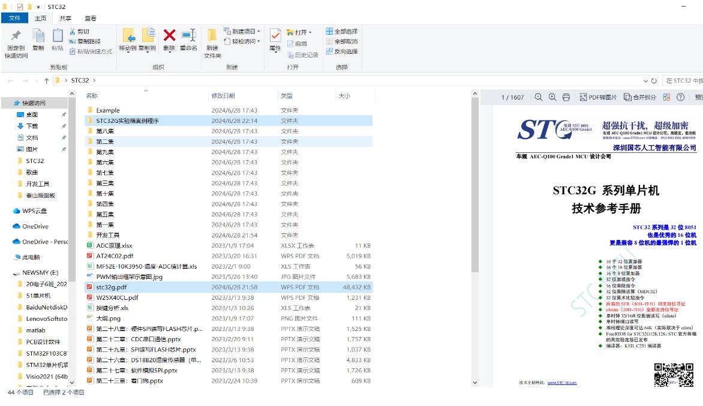Zoom in on the PDF preview

(552, 97)
